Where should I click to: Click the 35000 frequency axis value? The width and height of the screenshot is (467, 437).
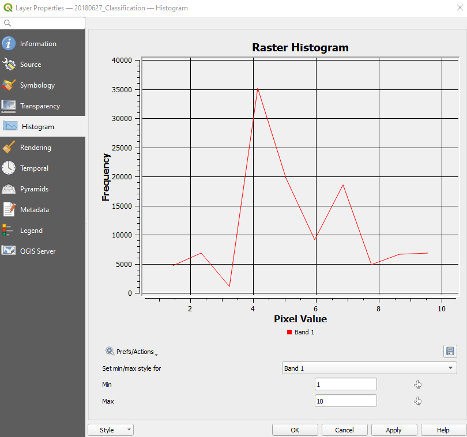pyautogui.click(x=122, y=90)
